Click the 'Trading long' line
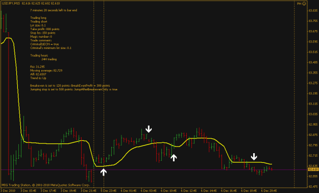The width and height of the screenshot is (319, 193). (x=38, y=18)
